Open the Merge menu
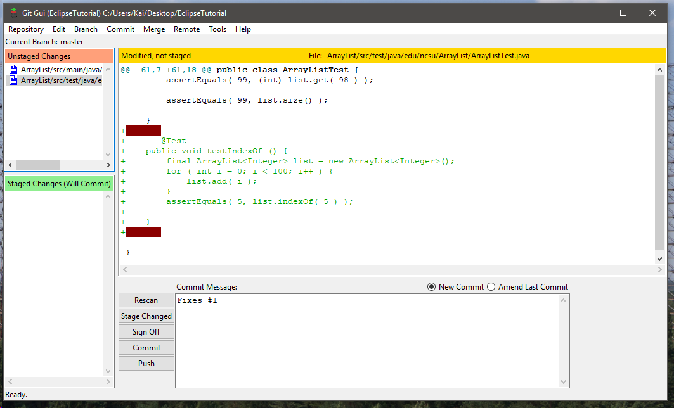The width and height of the screenshot is (674, 408). pos(154,29)
